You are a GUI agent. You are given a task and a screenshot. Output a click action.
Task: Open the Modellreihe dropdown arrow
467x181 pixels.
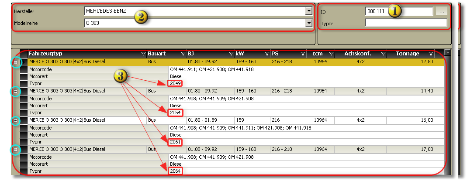309,23
